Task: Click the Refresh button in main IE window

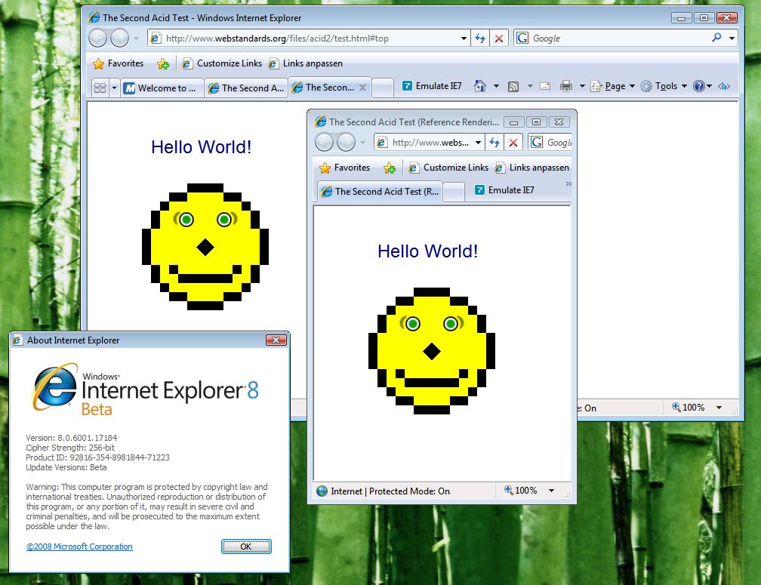Action: (480, 38)
